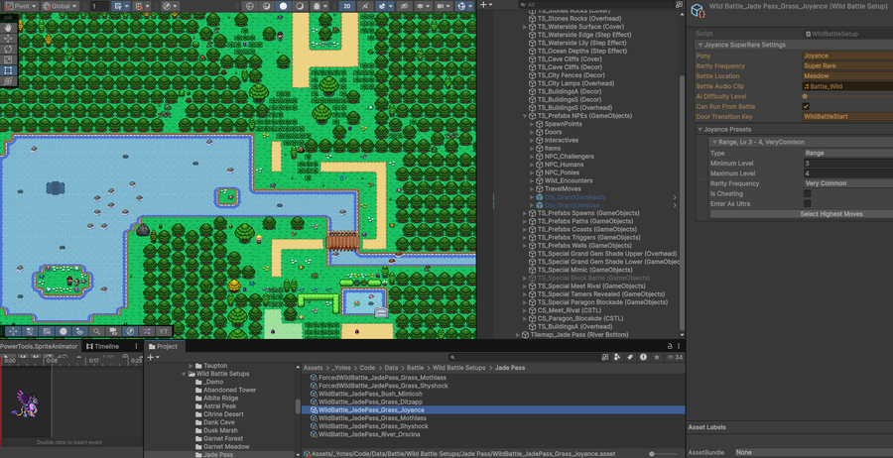Screen dimensions: 893x458
Task: Open Rarity Frequency Very Common dropdown
Action: tap(848, 183)
